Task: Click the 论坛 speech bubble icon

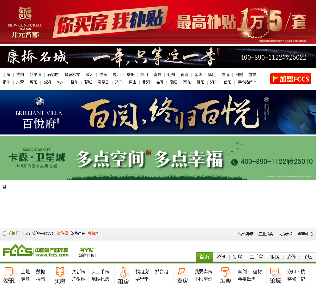Action: (275, 272)
